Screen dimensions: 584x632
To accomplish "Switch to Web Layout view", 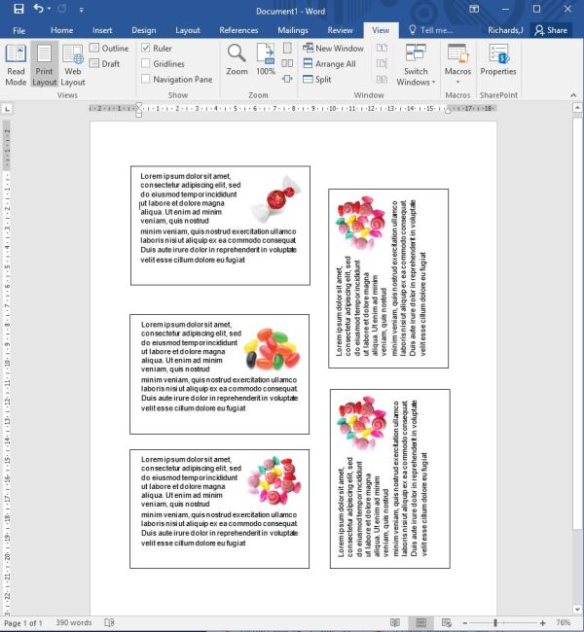I will coord(73,64).
